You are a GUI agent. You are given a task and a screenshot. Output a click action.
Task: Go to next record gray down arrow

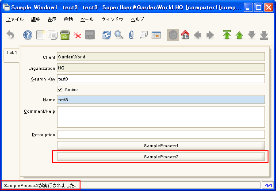pyautogui.click(x=252, y=35)
